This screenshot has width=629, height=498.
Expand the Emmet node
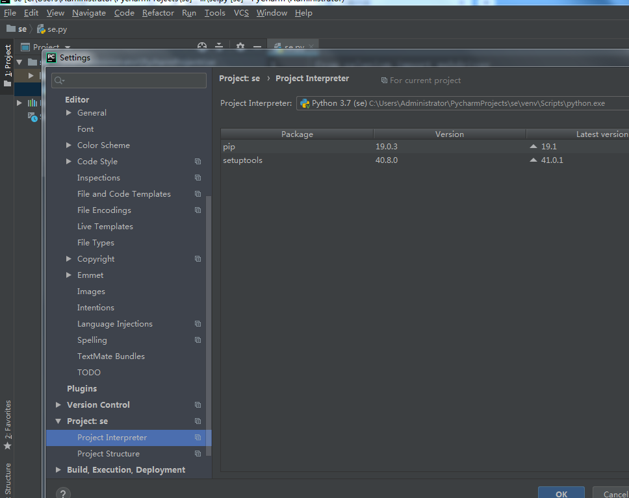click(69, 275)
